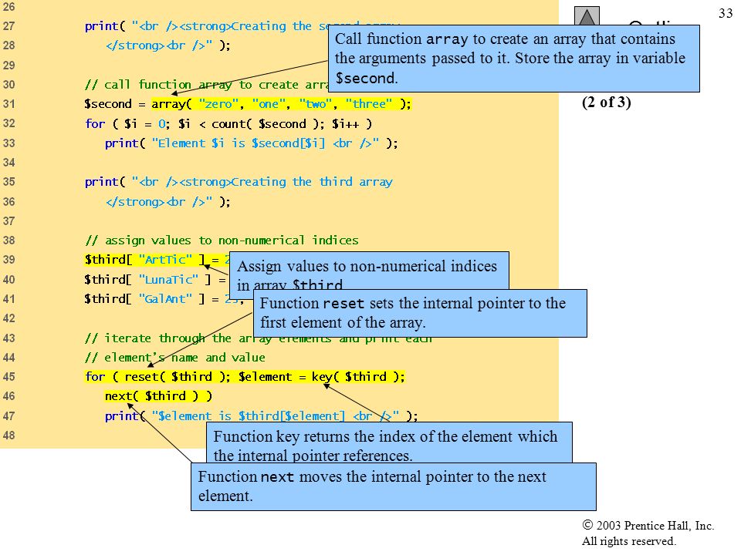Click the "Function next moves the internal pointer" callout
The image size is (741, 555).
click(x=393, y=486)
